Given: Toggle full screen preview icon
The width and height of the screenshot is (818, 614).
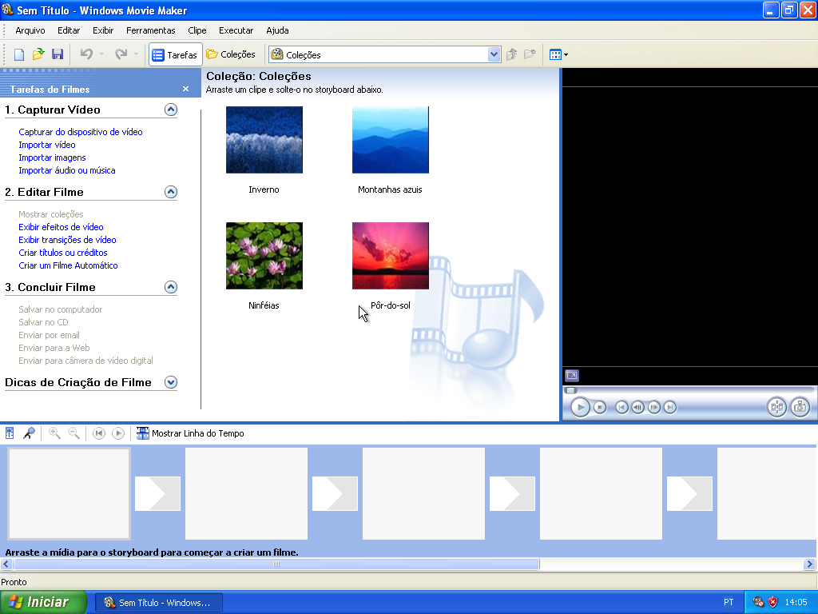Looking at the screenshot, I should 572,376.
